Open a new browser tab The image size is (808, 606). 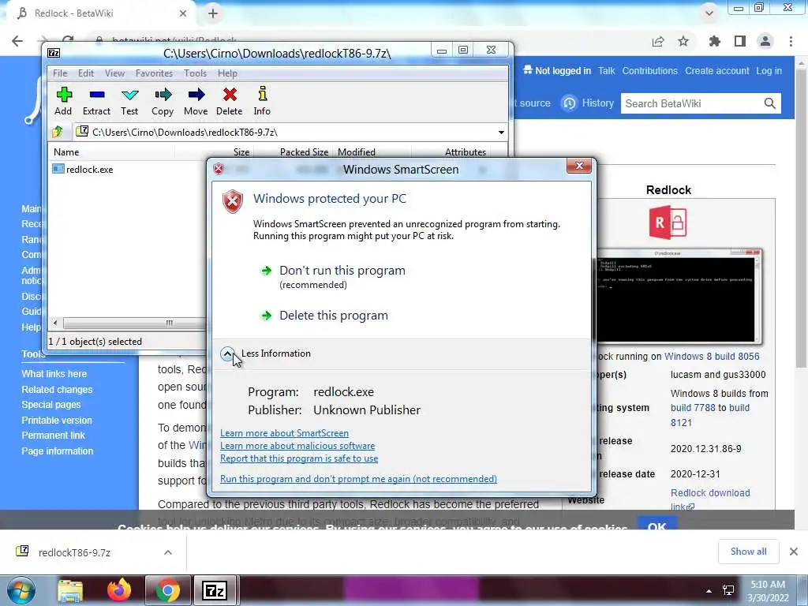(213, 13)
